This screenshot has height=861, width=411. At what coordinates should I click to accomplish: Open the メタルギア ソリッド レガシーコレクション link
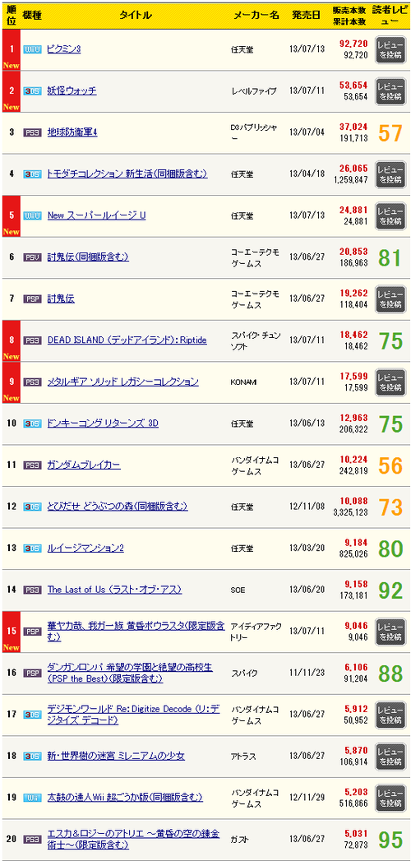pyautogui.click(x=123, y=382)
